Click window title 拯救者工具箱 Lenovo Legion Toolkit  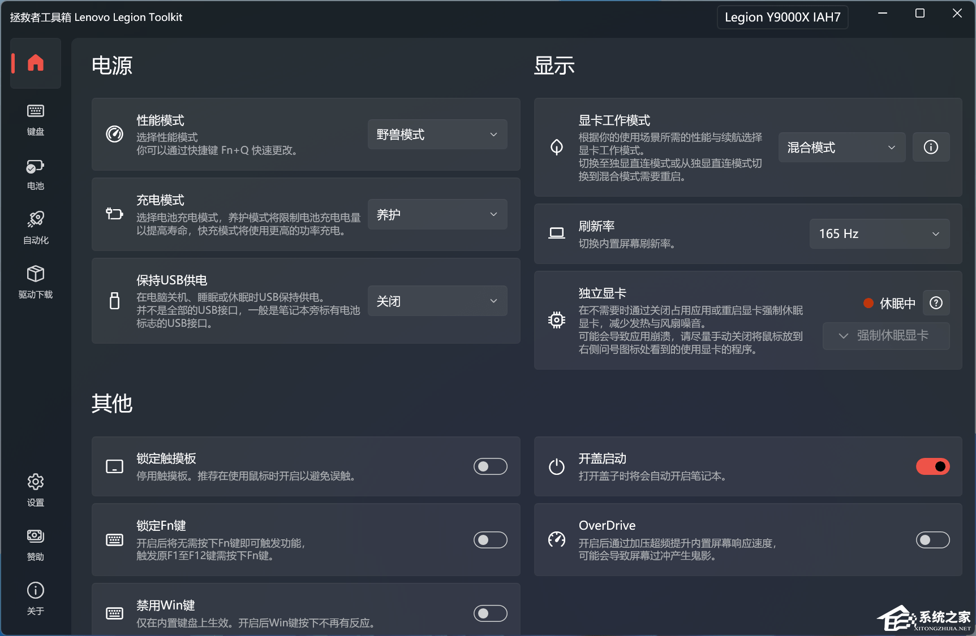pyautogui.click(x=96, y=17)
